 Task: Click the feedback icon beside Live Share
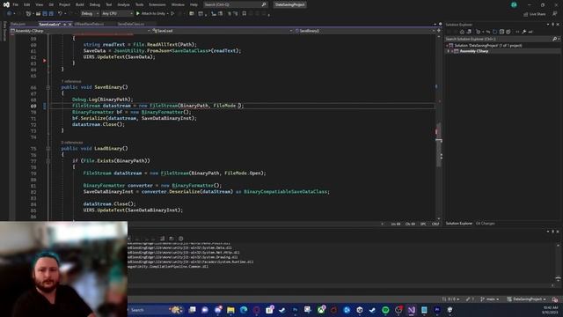pos(555,14)
